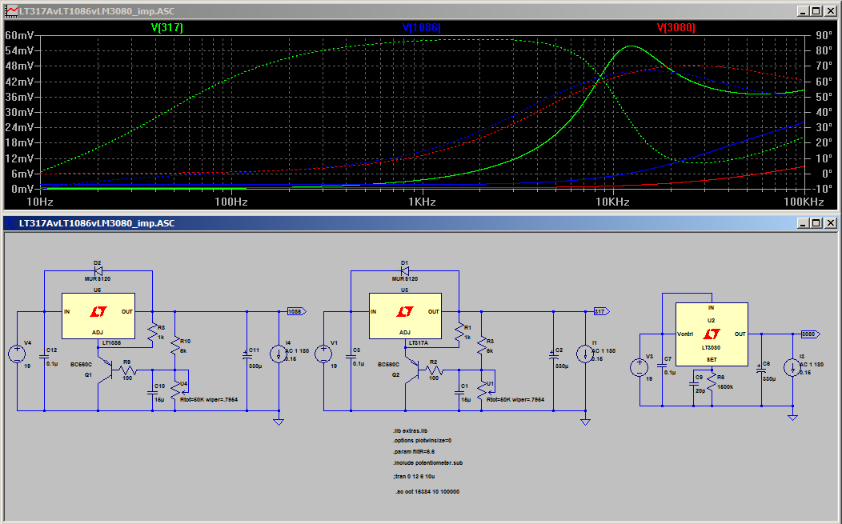Select capacitor C2 (330µ)

554,357
